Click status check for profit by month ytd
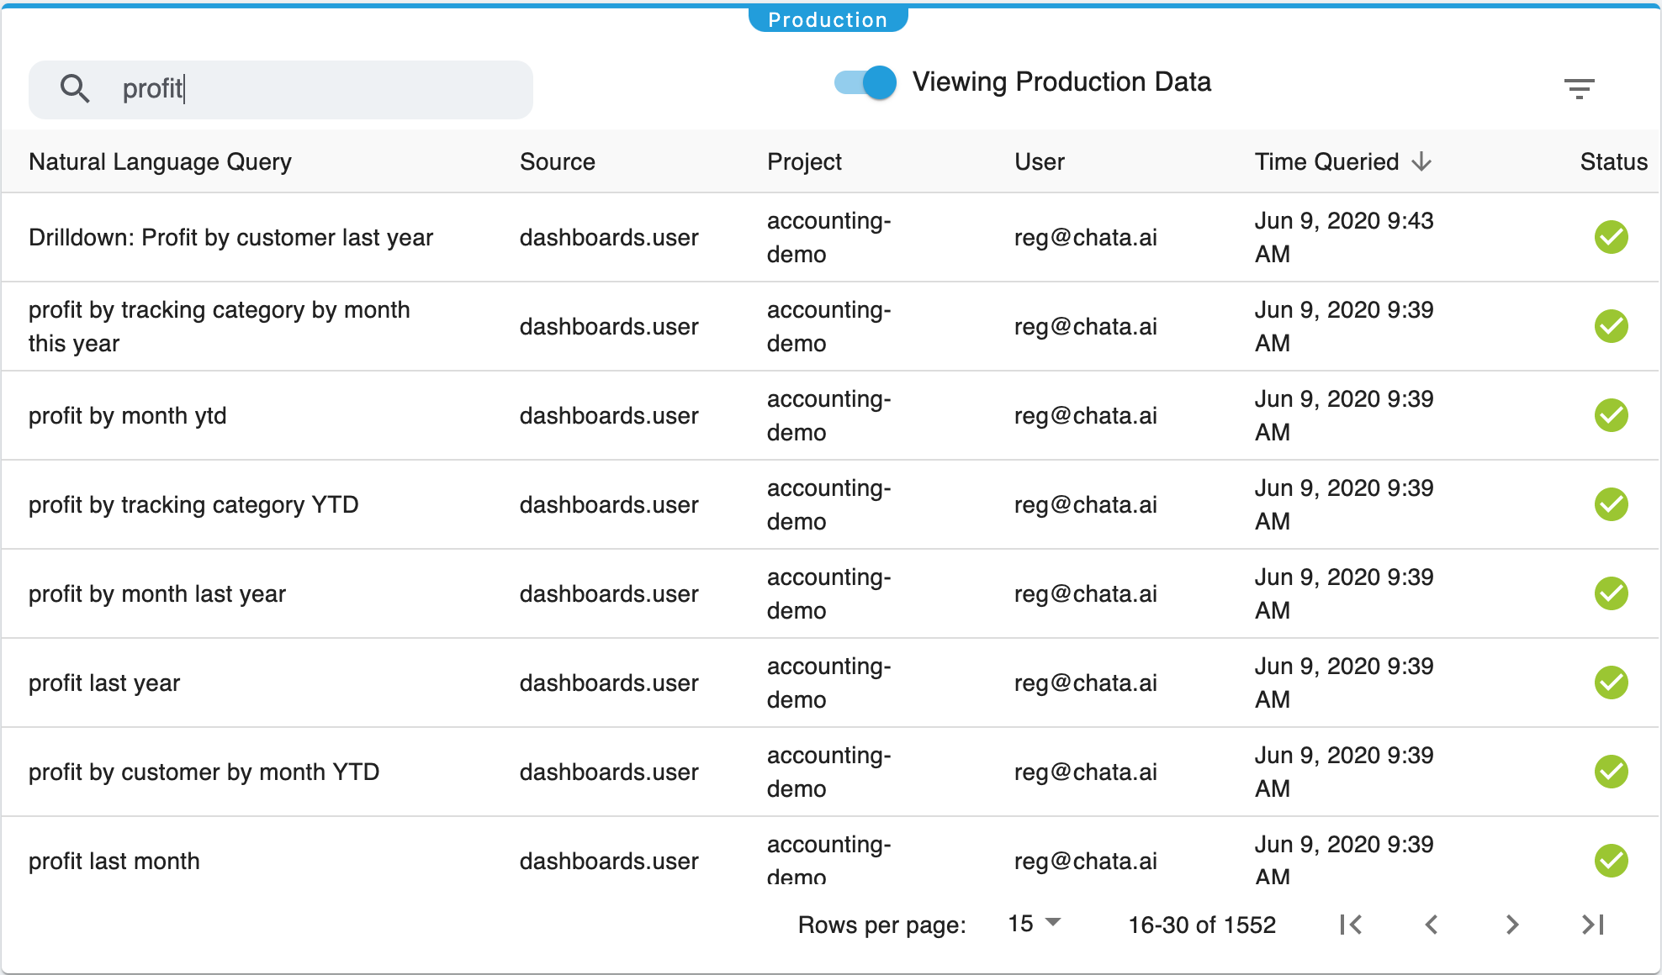1662x975 pixels. coord(1611,415)
